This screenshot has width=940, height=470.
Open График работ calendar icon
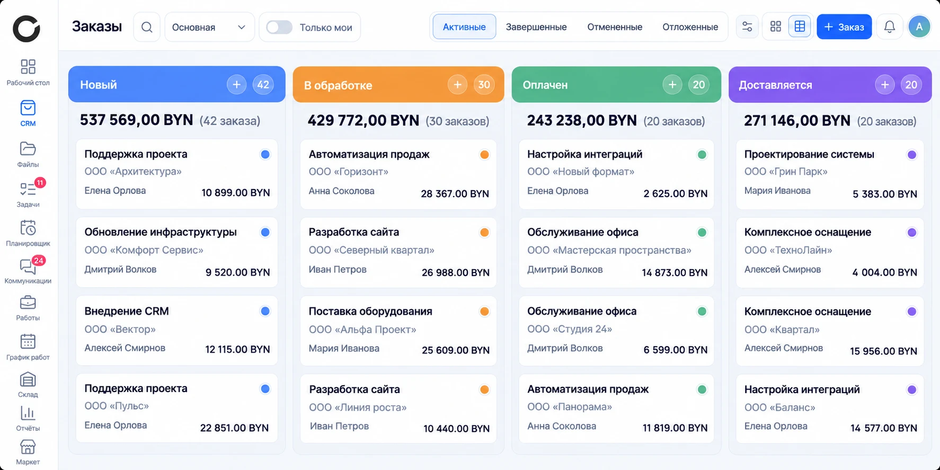pos(28,341)
